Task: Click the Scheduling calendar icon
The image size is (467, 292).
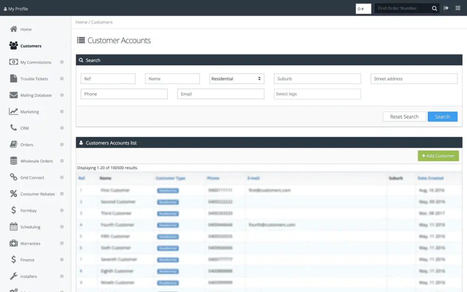Action: coord(14,227)
